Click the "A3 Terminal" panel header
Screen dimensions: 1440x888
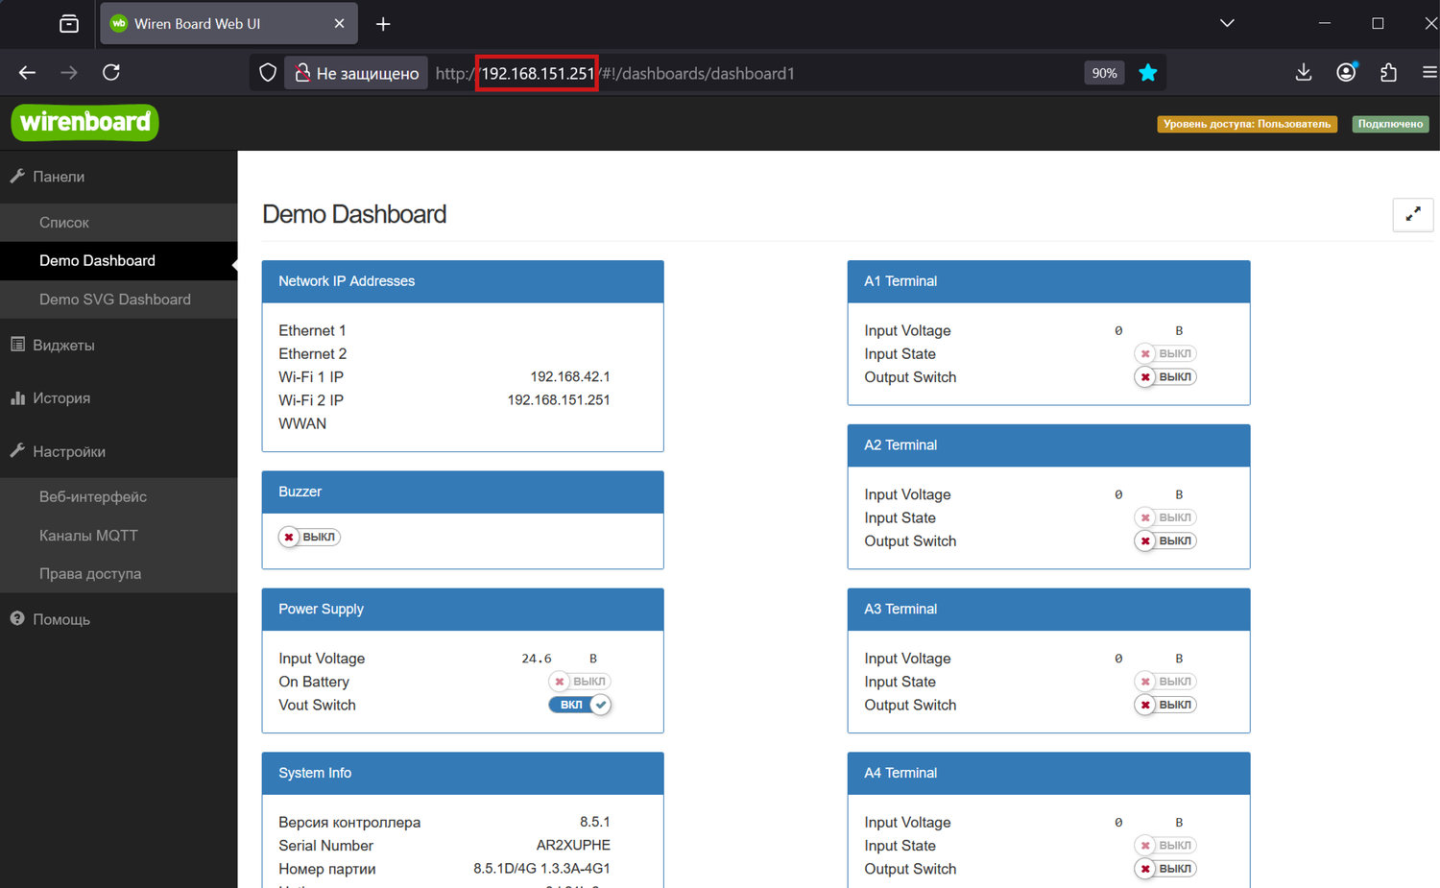click(1048, 610)
